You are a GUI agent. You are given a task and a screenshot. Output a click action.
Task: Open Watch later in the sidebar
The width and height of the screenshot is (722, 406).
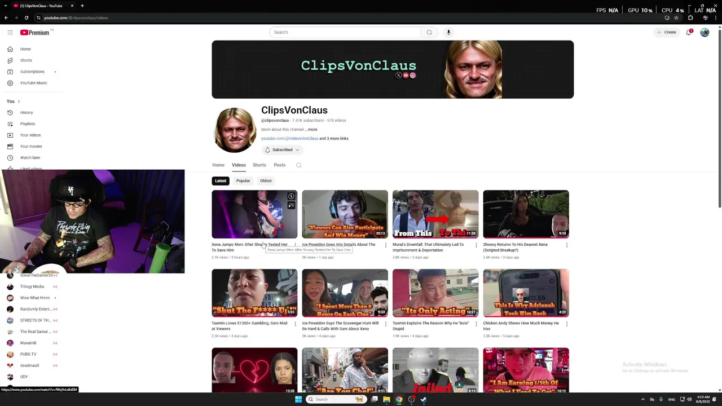tap(30, 157)
